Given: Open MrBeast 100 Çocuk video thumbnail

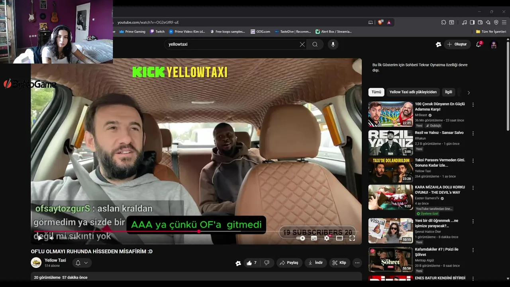Looking at the screenshot, I should coord(390,114).
